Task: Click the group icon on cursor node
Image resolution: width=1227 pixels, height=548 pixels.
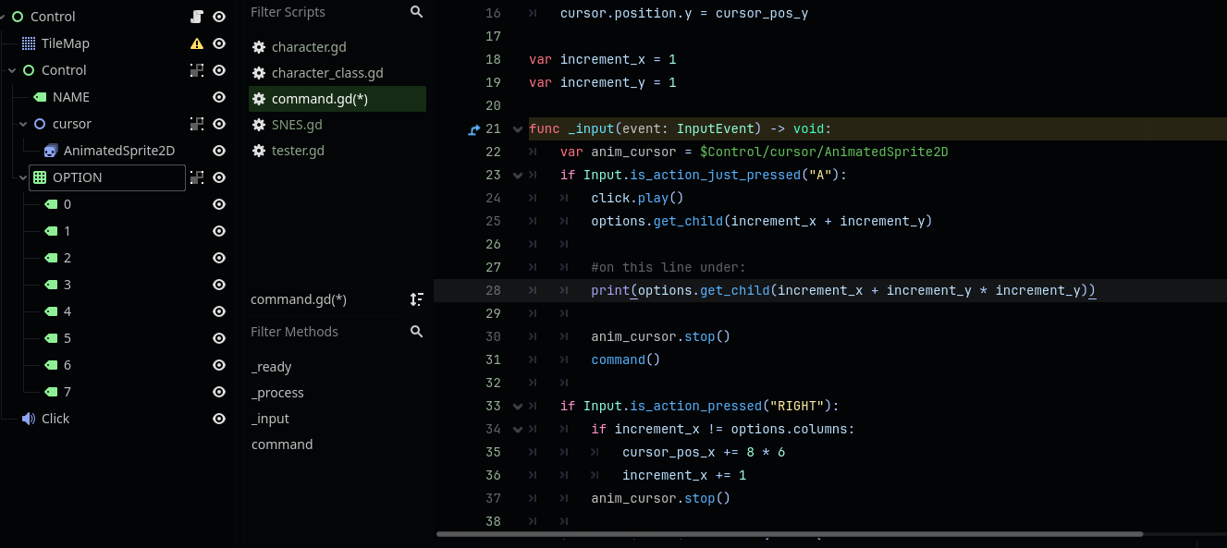Action: (x=196, y=124)
